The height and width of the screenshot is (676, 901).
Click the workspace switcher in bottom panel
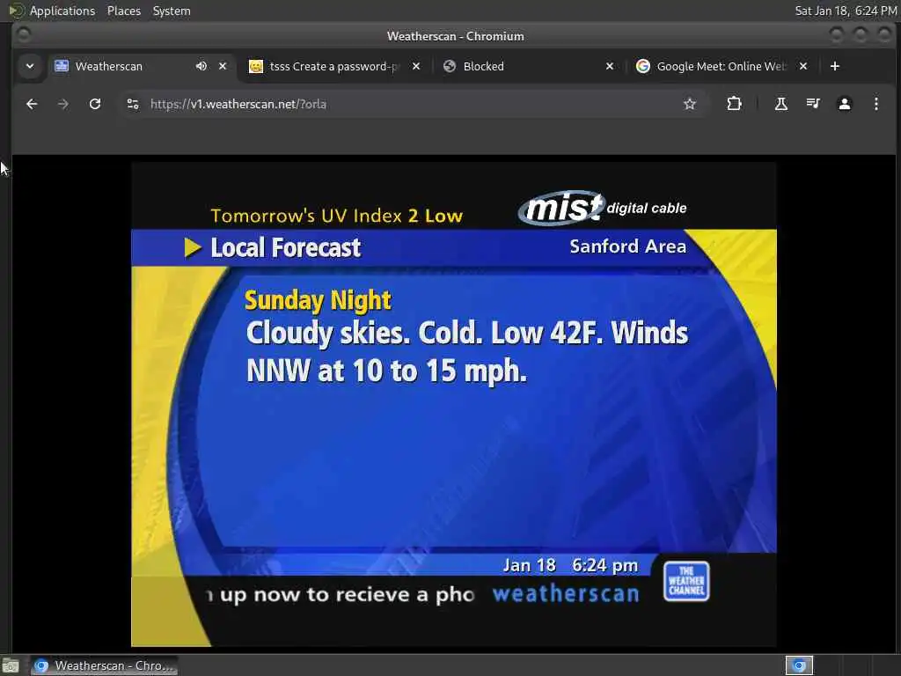coord(799,665)
